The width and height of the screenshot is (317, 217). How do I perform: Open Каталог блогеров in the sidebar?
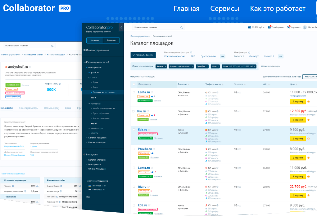click(97, 160)
